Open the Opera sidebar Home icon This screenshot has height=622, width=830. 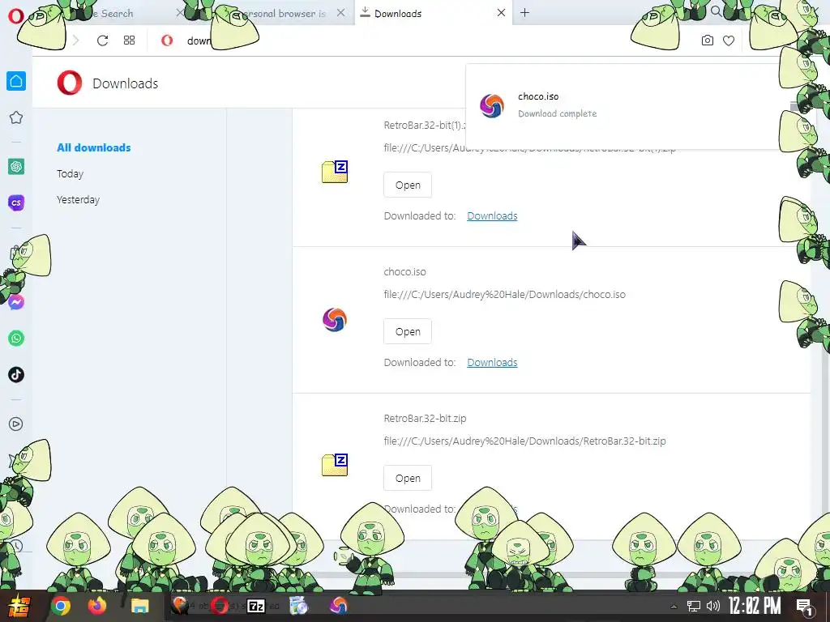click(x=16, y=81)
